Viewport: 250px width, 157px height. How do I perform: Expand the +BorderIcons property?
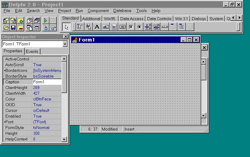click(5, 70)
